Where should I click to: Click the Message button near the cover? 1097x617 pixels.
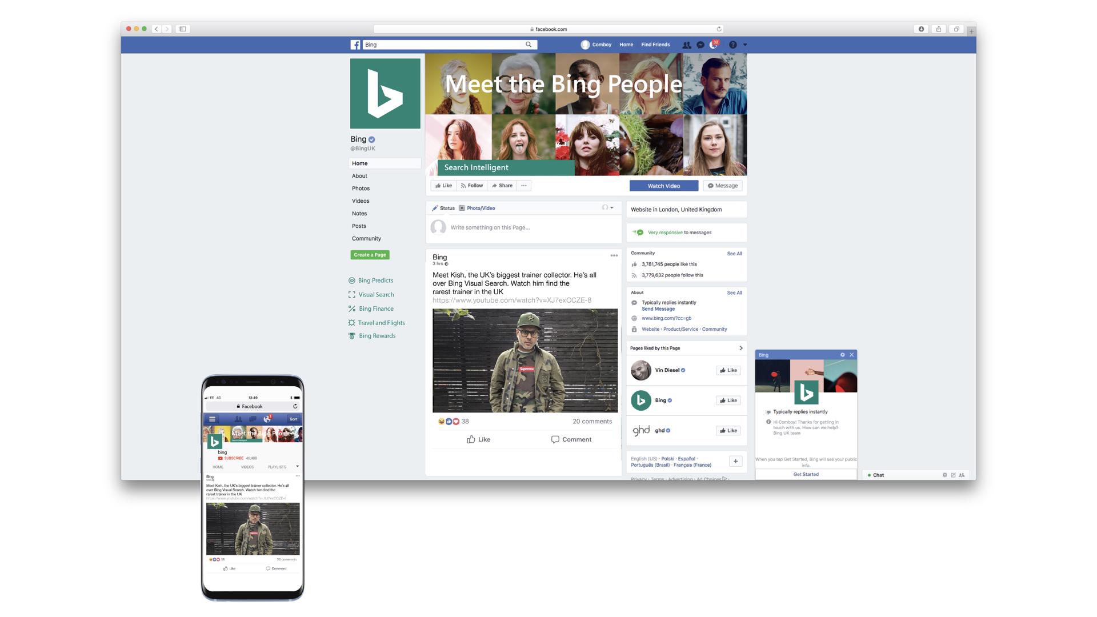pyautogui.click(x=723, y=186)
